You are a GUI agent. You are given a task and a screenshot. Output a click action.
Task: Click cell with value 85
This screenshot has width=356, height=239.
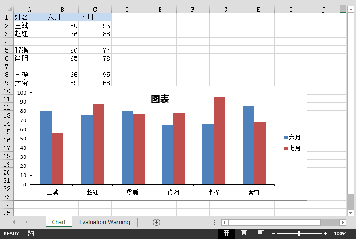click(x=63, y=82)
